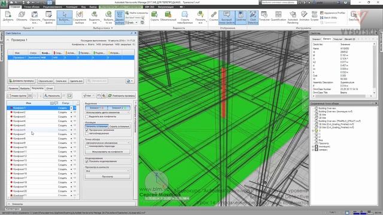Click the Назначить (assign) button
The image size is (383, 215).
coord(52,96)
